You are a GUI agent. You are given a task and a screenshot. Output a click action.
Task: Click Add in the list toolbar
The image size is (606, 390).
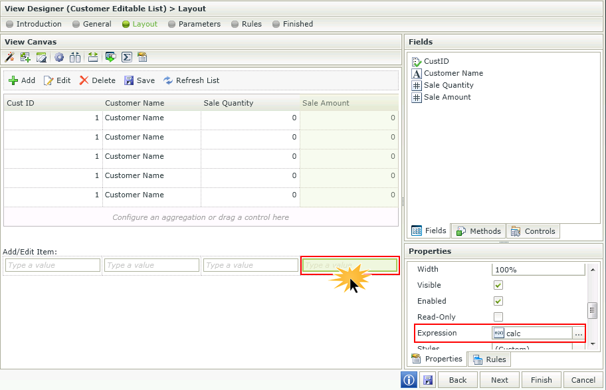point(22,80)
